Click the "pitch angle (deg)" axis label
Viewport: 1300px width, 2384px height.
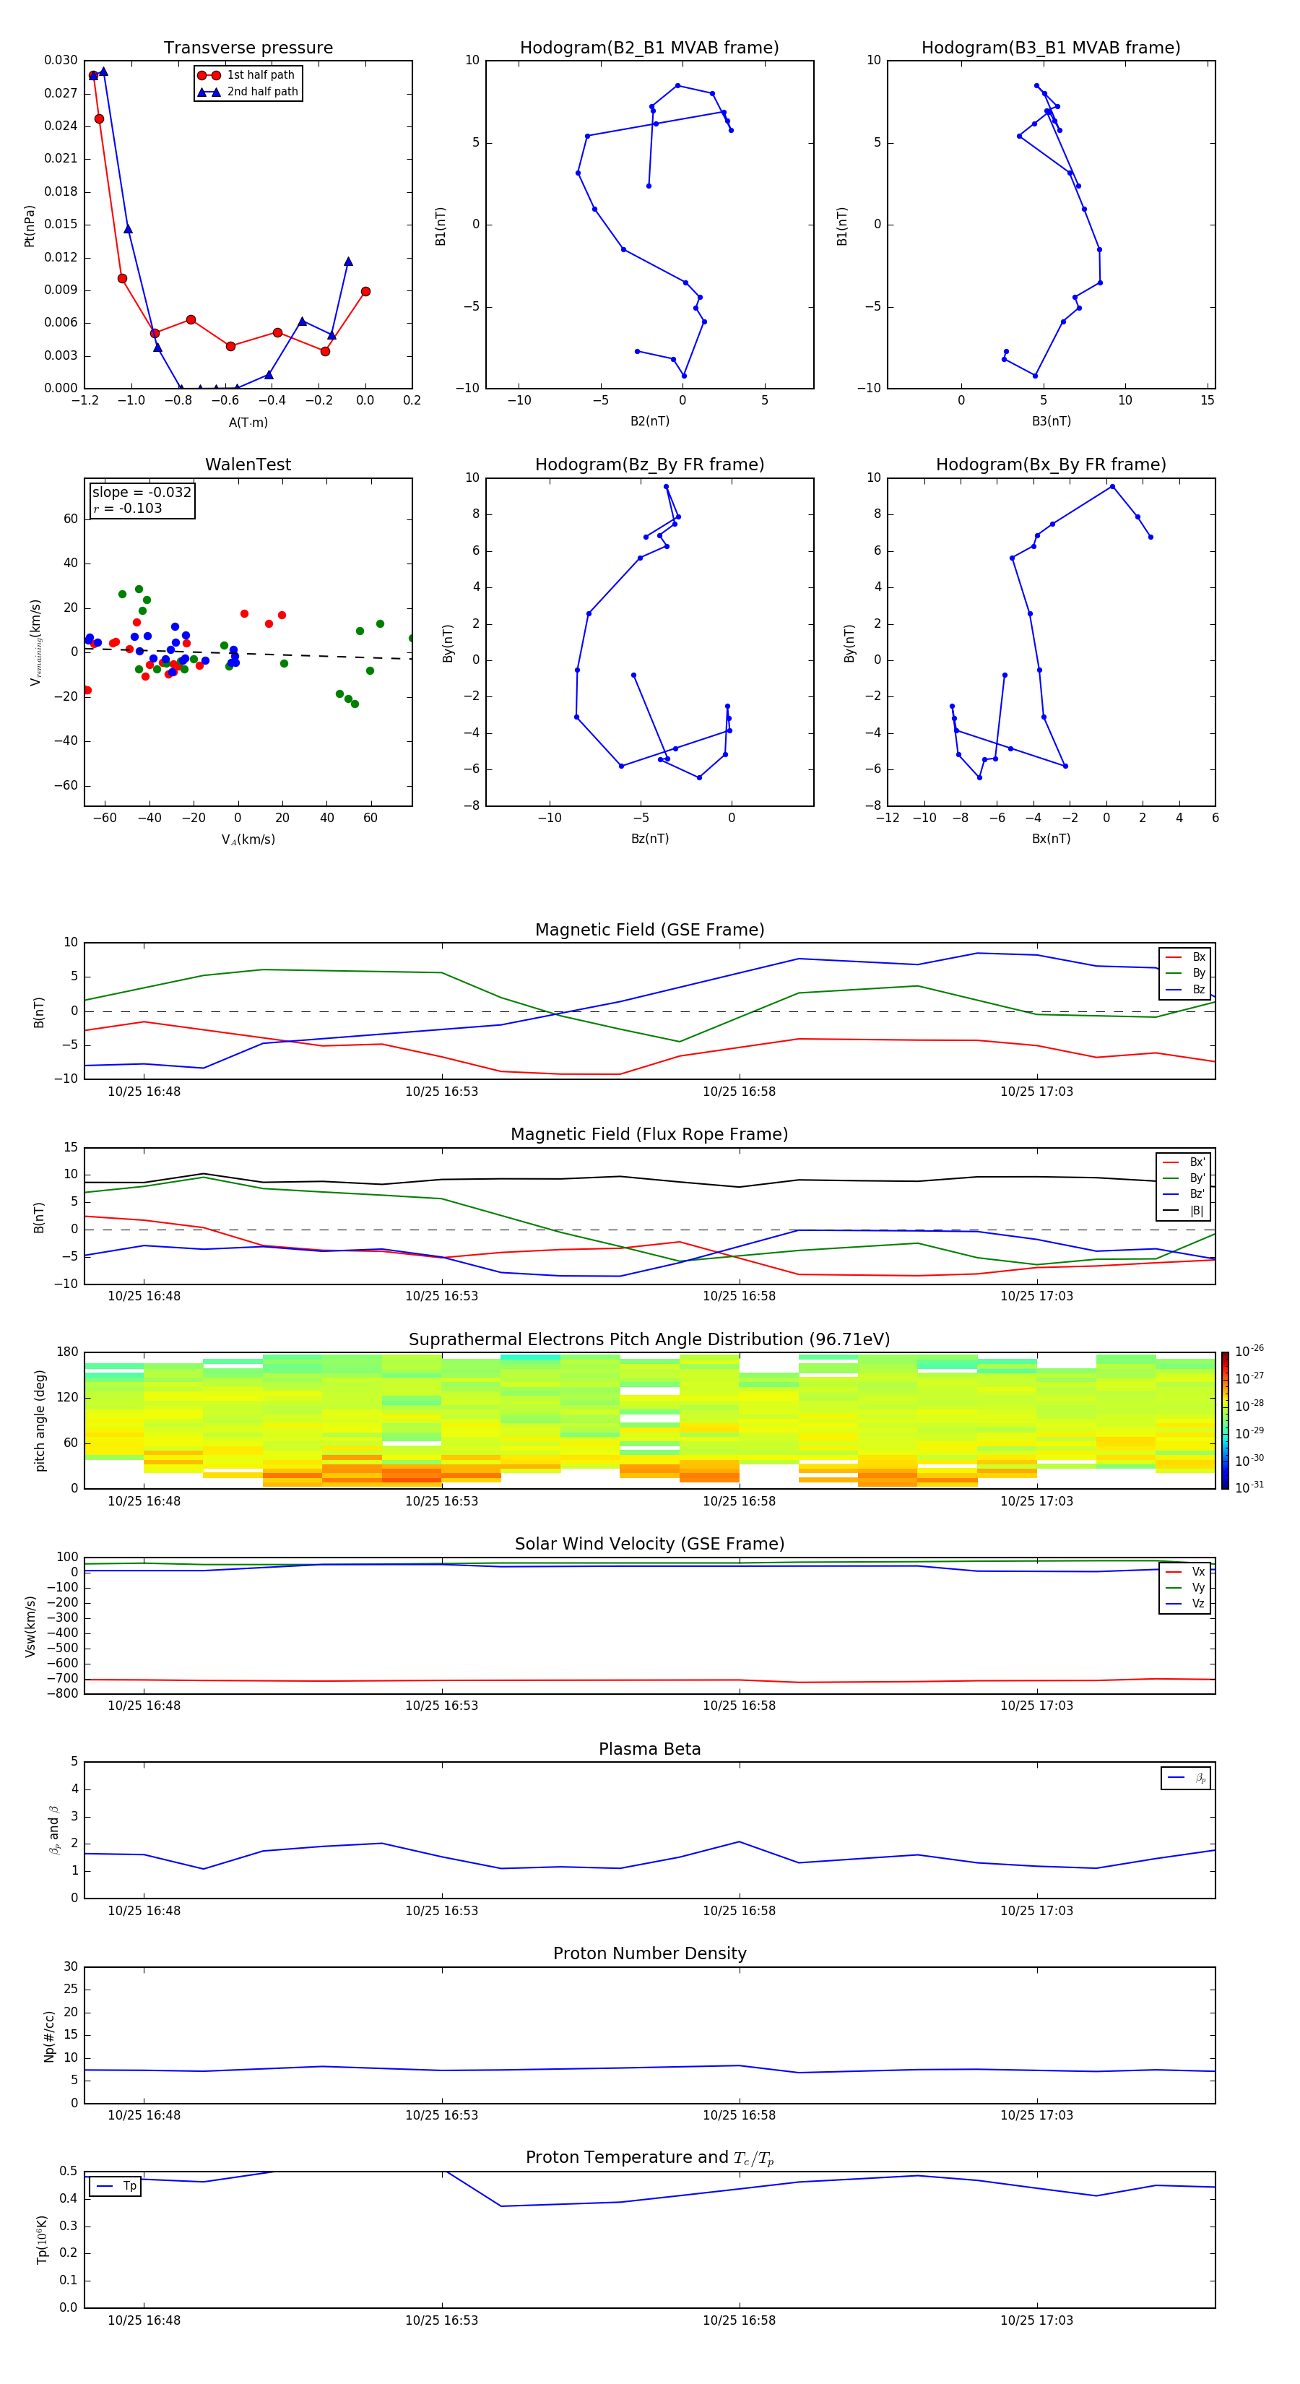pyautogui.click(x=40, y=1420)
